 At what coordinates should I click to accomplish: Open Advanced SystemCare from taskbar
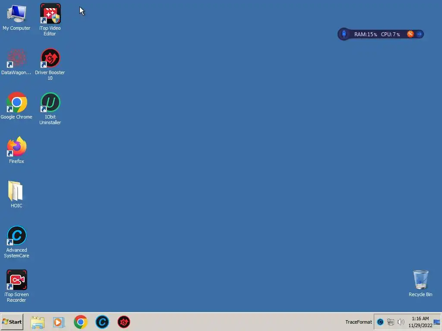[102, 322]
